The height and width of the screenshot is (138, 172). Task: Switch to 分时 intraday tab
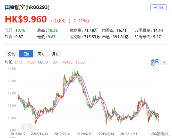[x=12, y=54]
